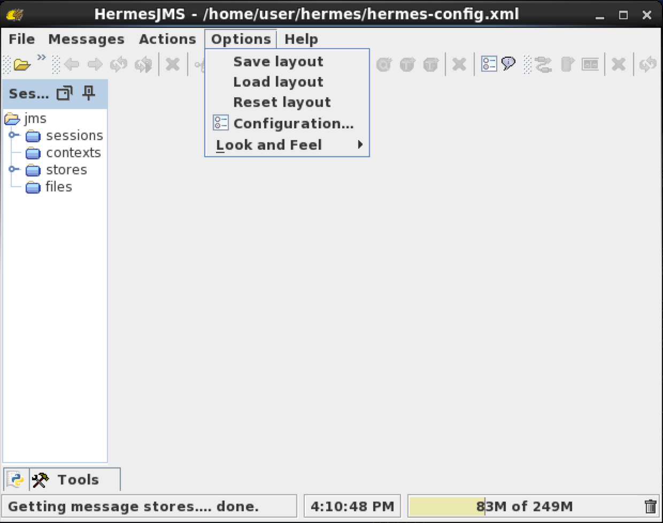Screen dimensions: 663x523
Task: Click the Ses... panel title
Action: [29, 94]
